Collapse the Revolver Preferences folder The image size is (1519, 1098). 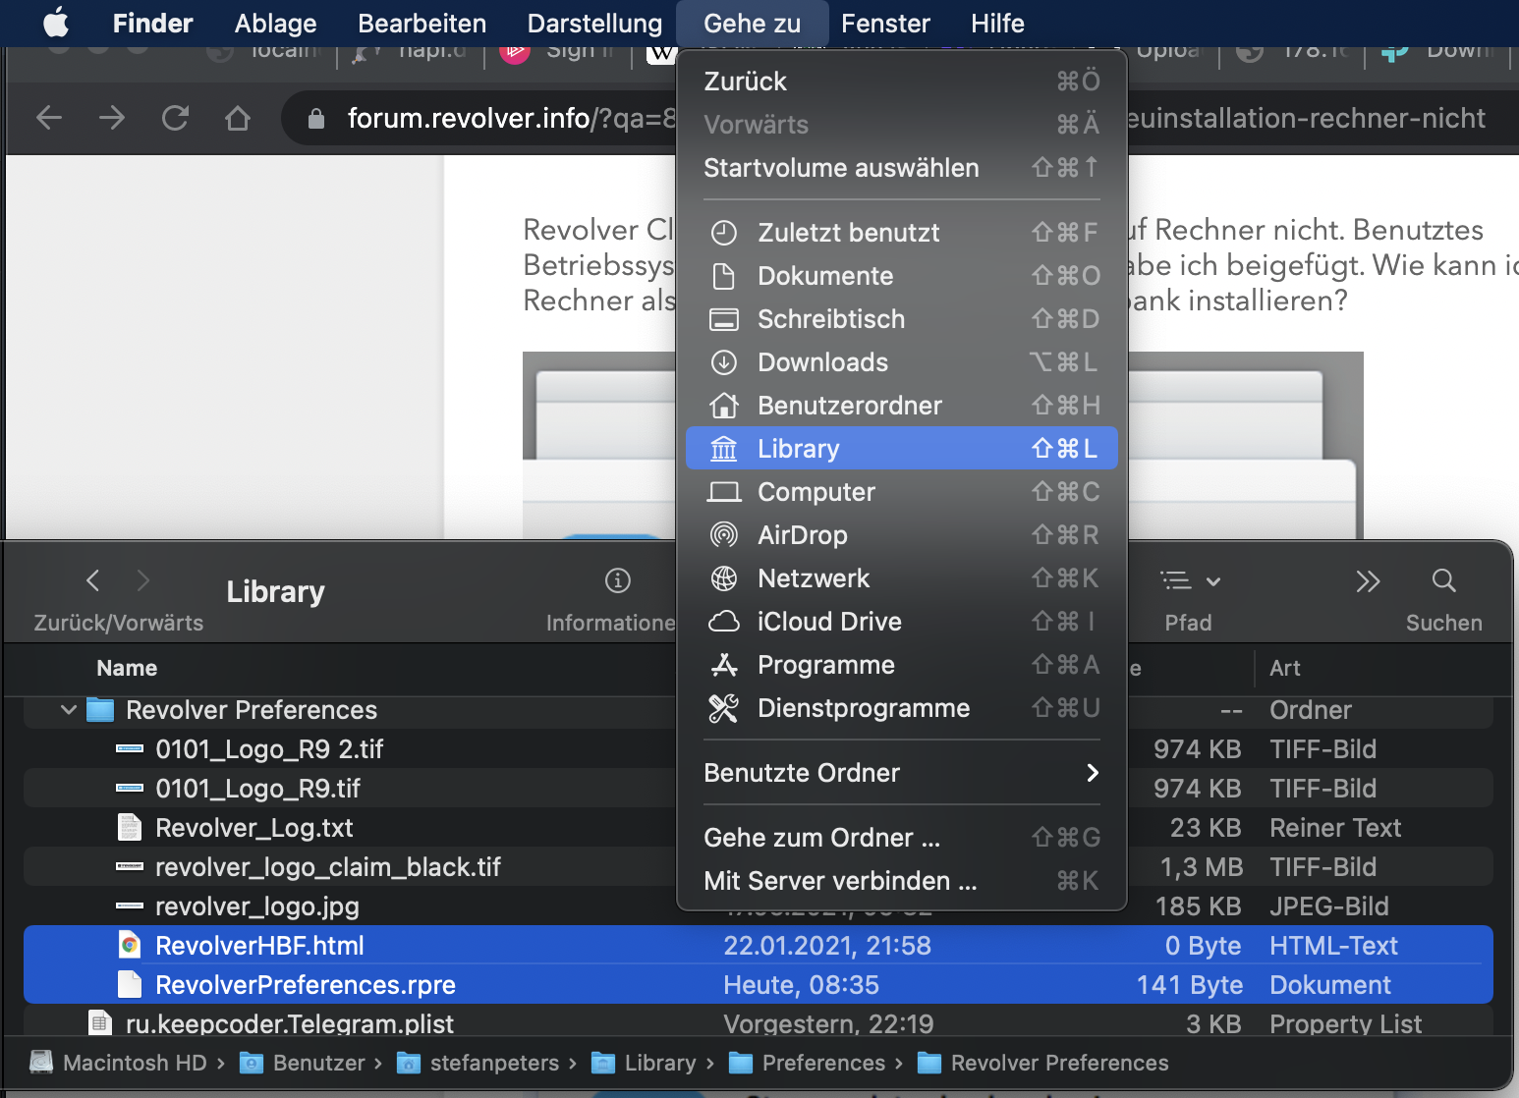tap(68, 710)
